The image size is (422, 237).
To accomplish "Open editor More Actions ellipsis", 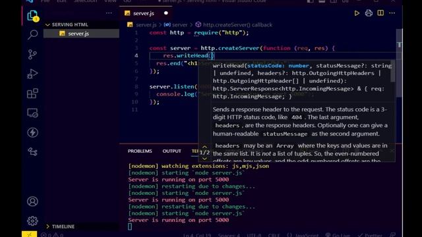I will (392, 13).
